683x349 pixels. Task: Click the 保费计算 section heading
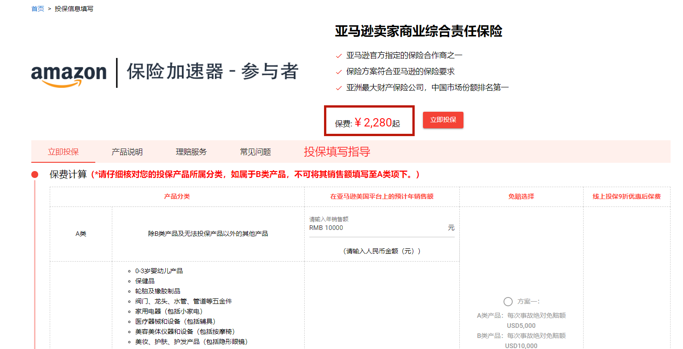(x=68, y=175)
